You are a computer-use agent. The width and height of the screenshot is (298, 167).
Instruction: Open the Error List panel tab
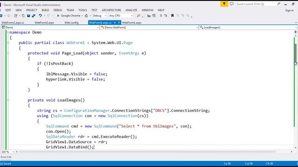tap(6, 157)
